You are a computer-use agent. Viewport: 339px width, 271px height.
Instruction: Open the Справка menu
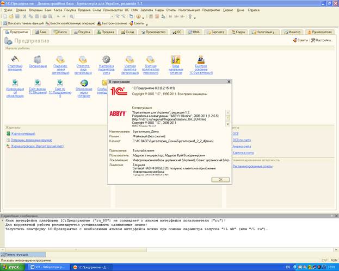point(254,10)
